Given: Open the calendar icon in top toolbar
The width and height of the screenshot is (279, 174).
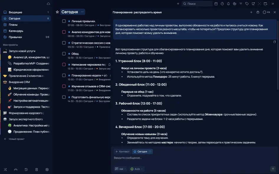Looking at the screenshot, I should 216,4.
